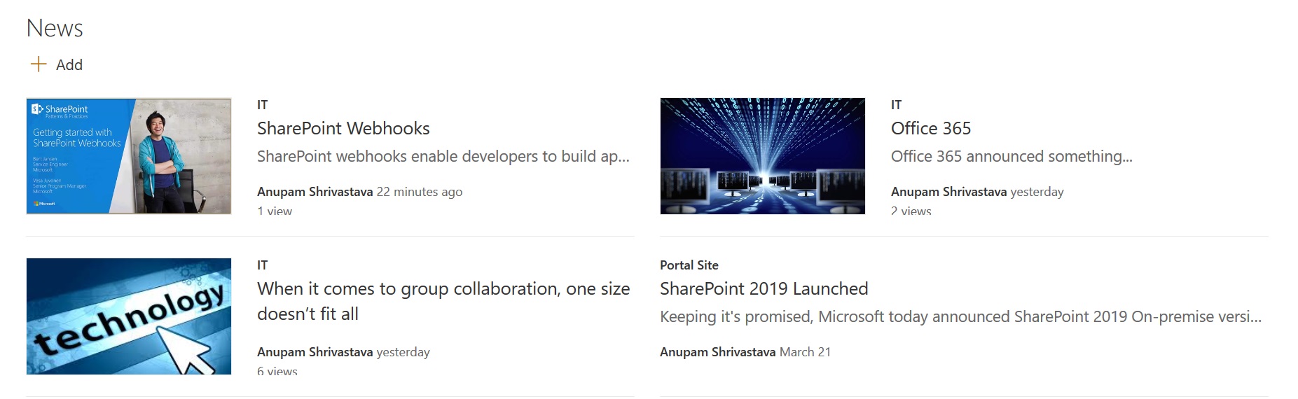The height and width of the screenshot is (399, 1298).
Task: Open the SharePoint Webhooks article title
Action: point(343,128)
